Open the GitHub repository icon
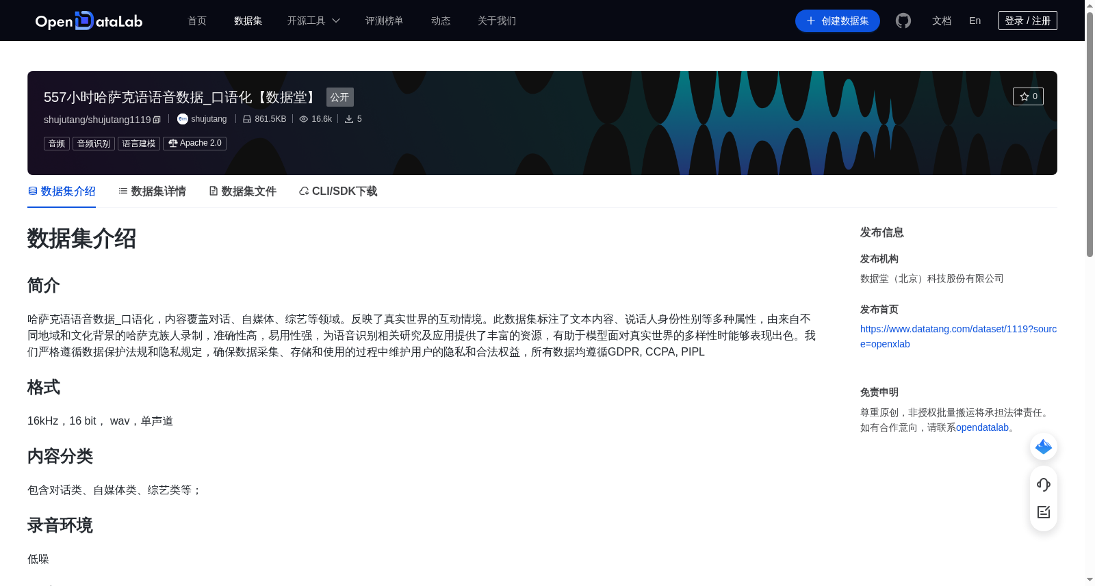 pos(903,21)
